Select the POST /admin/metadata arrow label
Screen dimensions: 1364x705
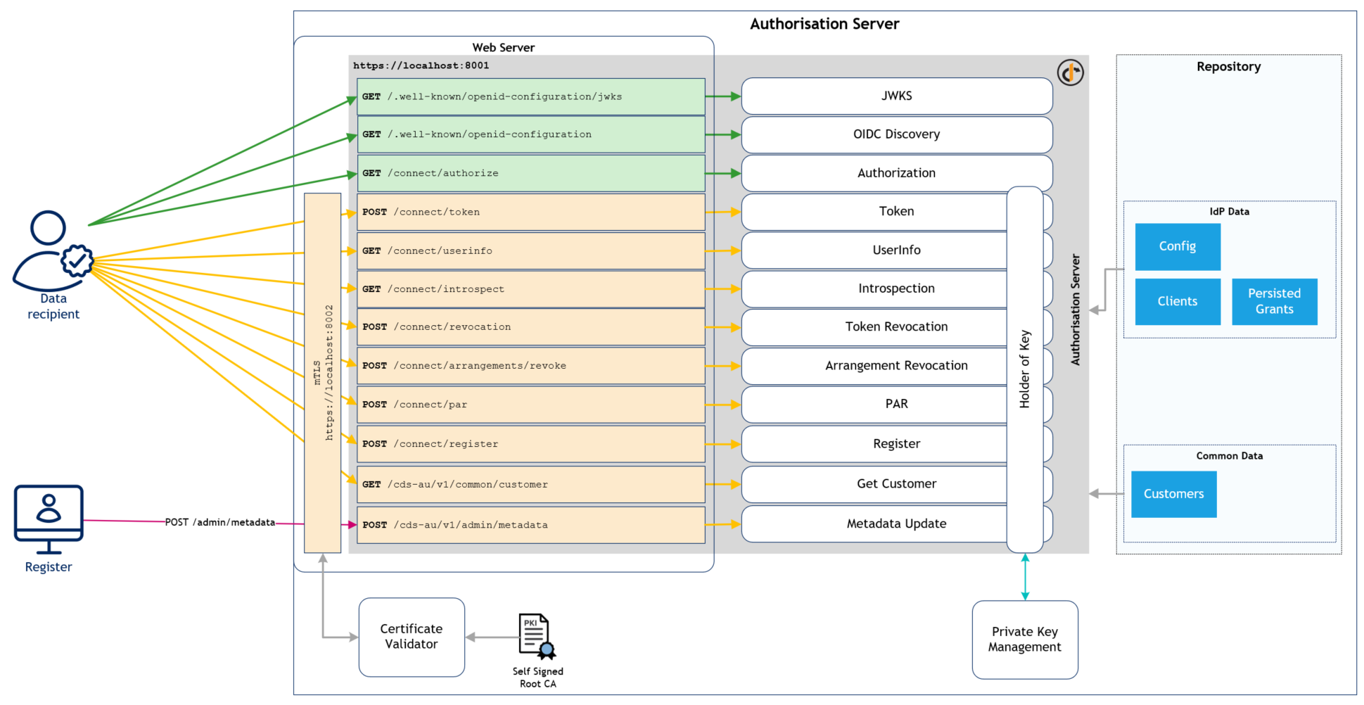tap(219, 522)
